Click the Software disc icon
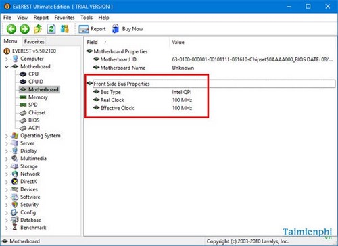 (x=15, y=197)
